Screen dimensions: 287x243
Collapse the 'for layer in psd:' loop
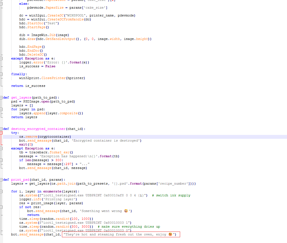(x=1, y=109)
